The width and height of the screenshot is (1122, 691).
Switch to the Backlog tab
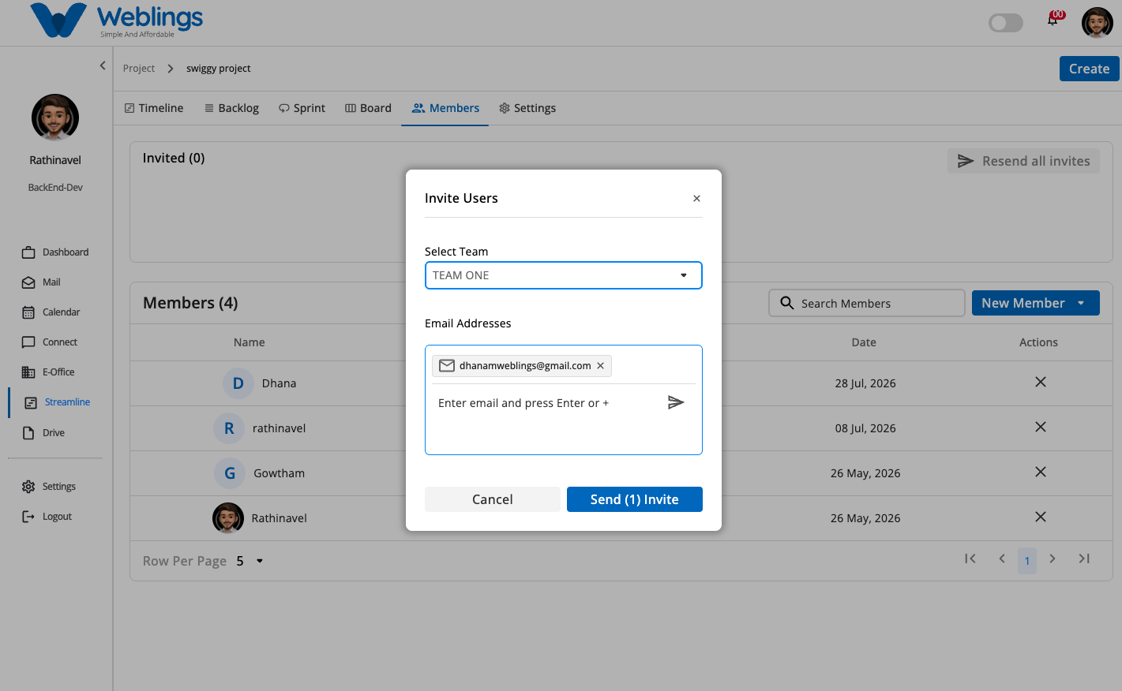pyautogui.click(x=231, y=108)
